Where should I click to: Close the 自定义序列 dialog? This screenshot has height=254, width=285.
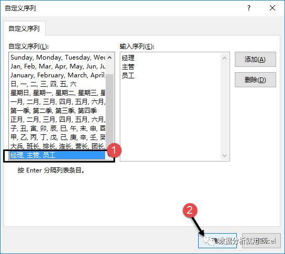[x=272, y=8]
